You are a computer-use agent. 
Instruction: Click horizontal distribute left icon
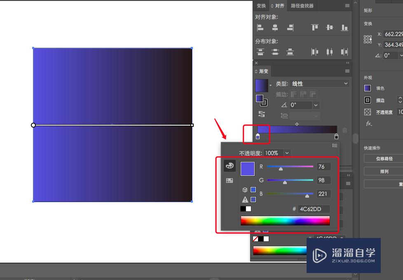point(314,52)
